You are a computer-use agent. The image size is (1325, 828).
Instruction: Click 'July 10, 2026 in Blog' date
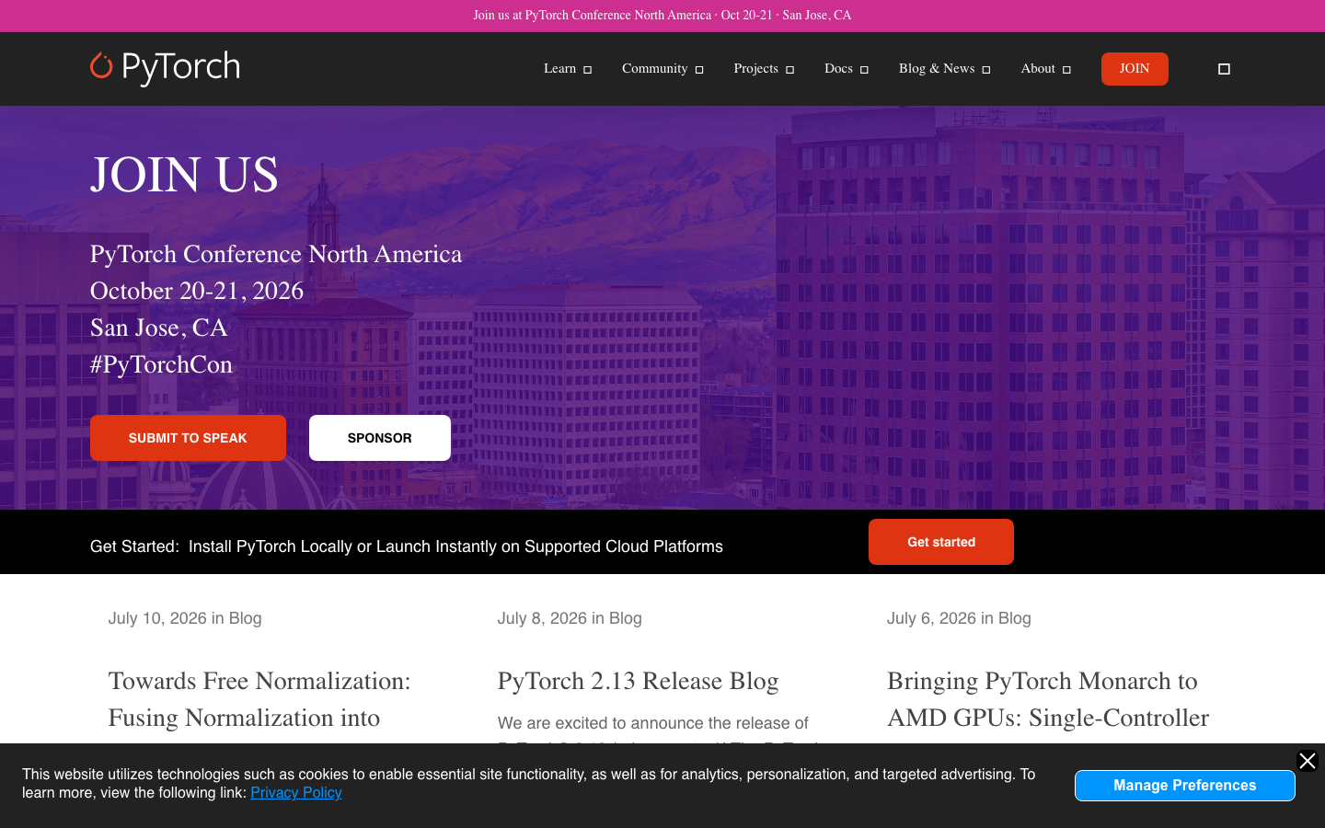(x=185, y=618)
